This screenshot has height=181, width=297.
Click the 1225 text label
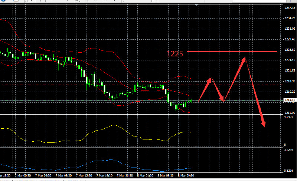pos(175,54)
